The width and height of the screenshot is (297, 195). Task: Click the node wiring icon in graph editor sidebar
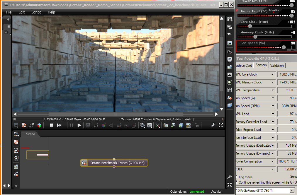click(16, 134)
